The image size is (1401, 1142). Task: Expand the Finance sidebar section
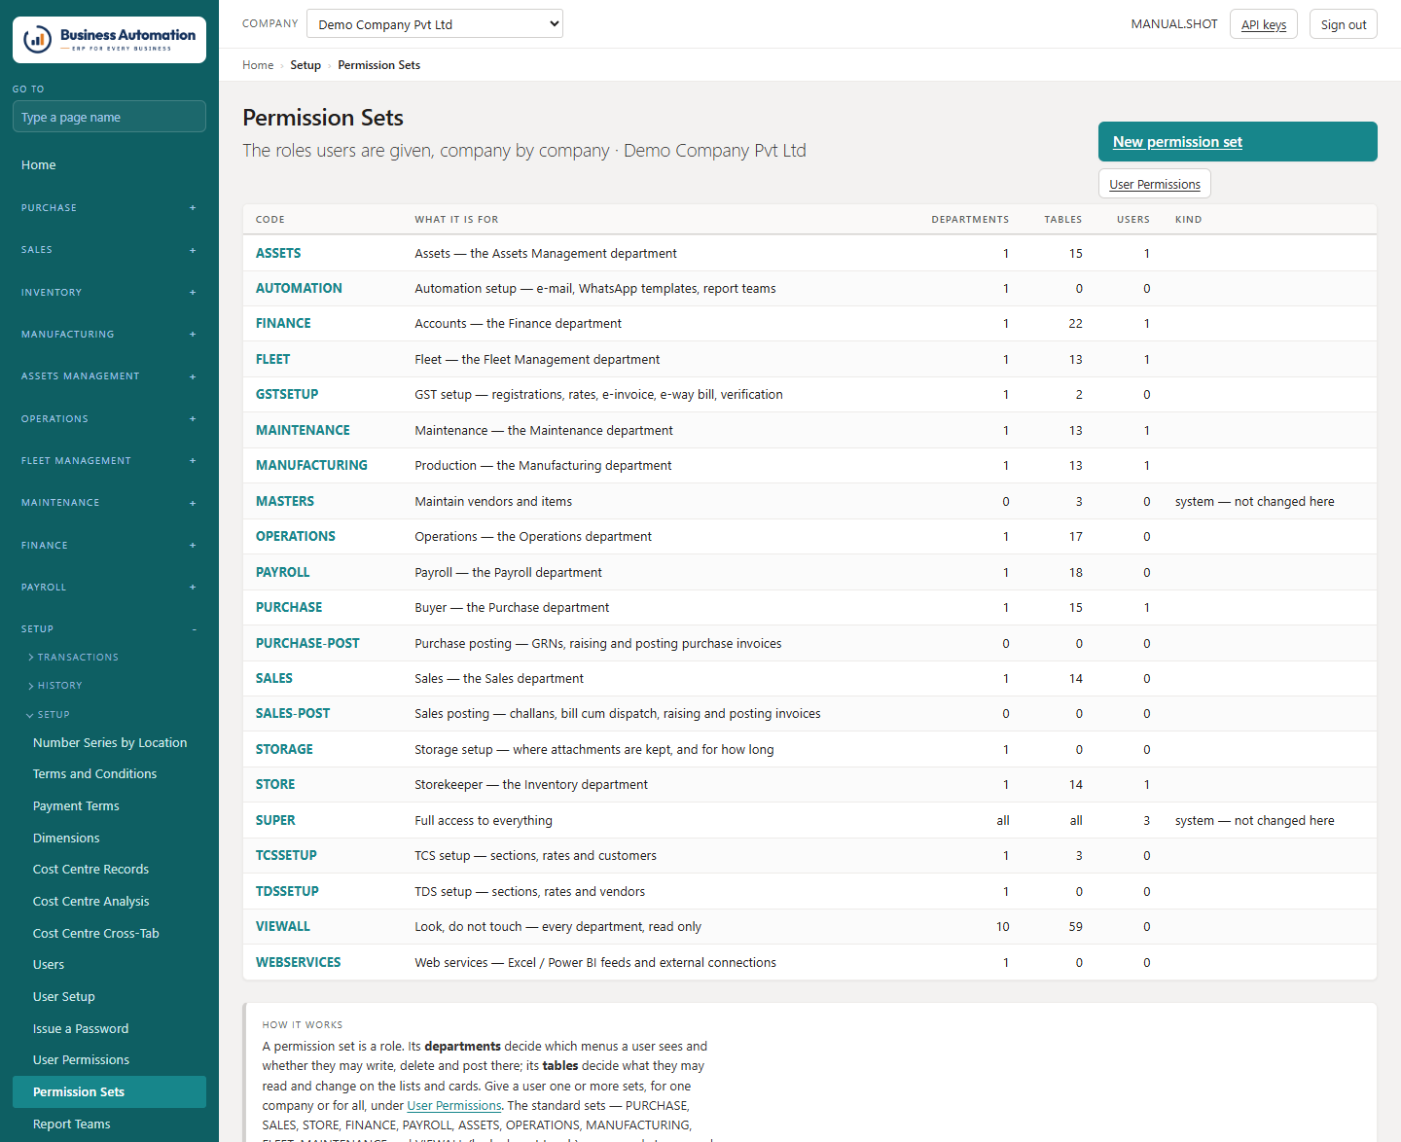click(x=109, y=546)
